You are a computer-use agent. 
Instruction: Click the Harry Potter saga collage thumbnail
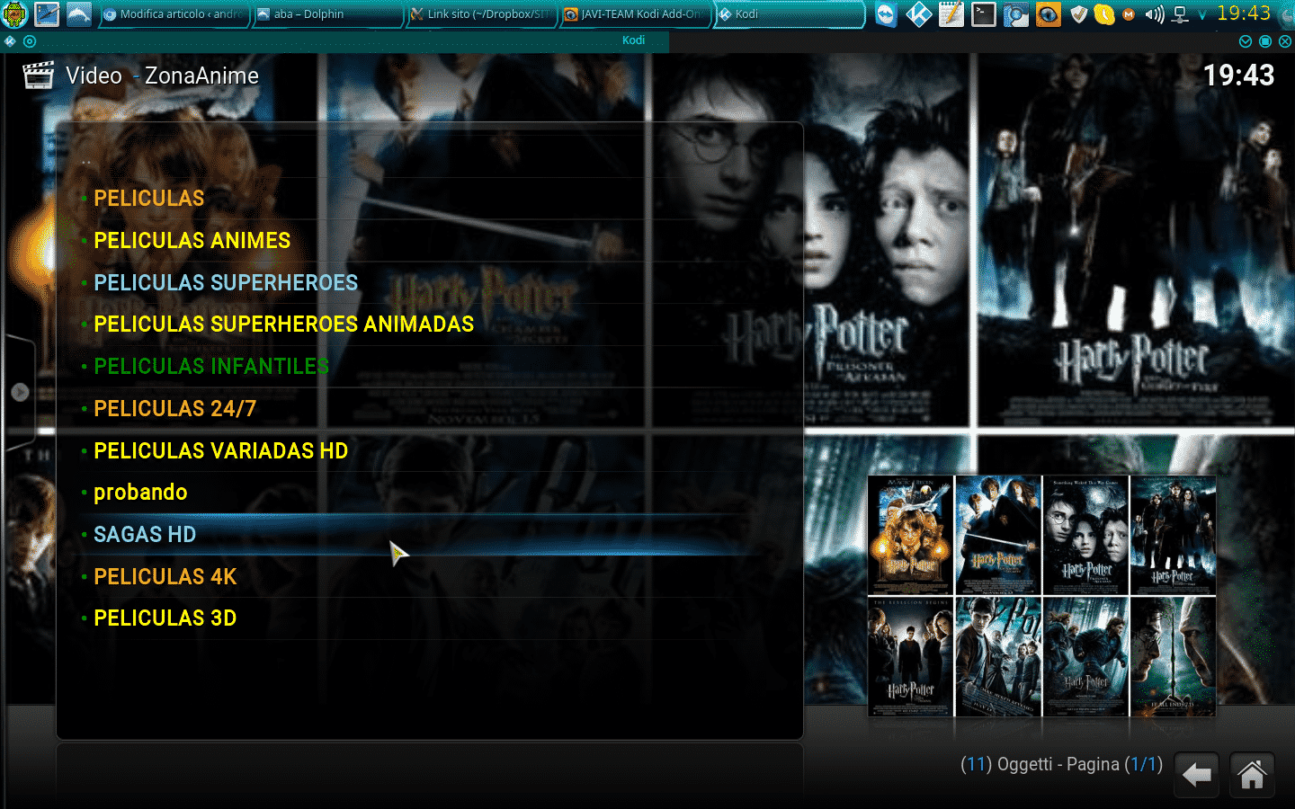1041,596
